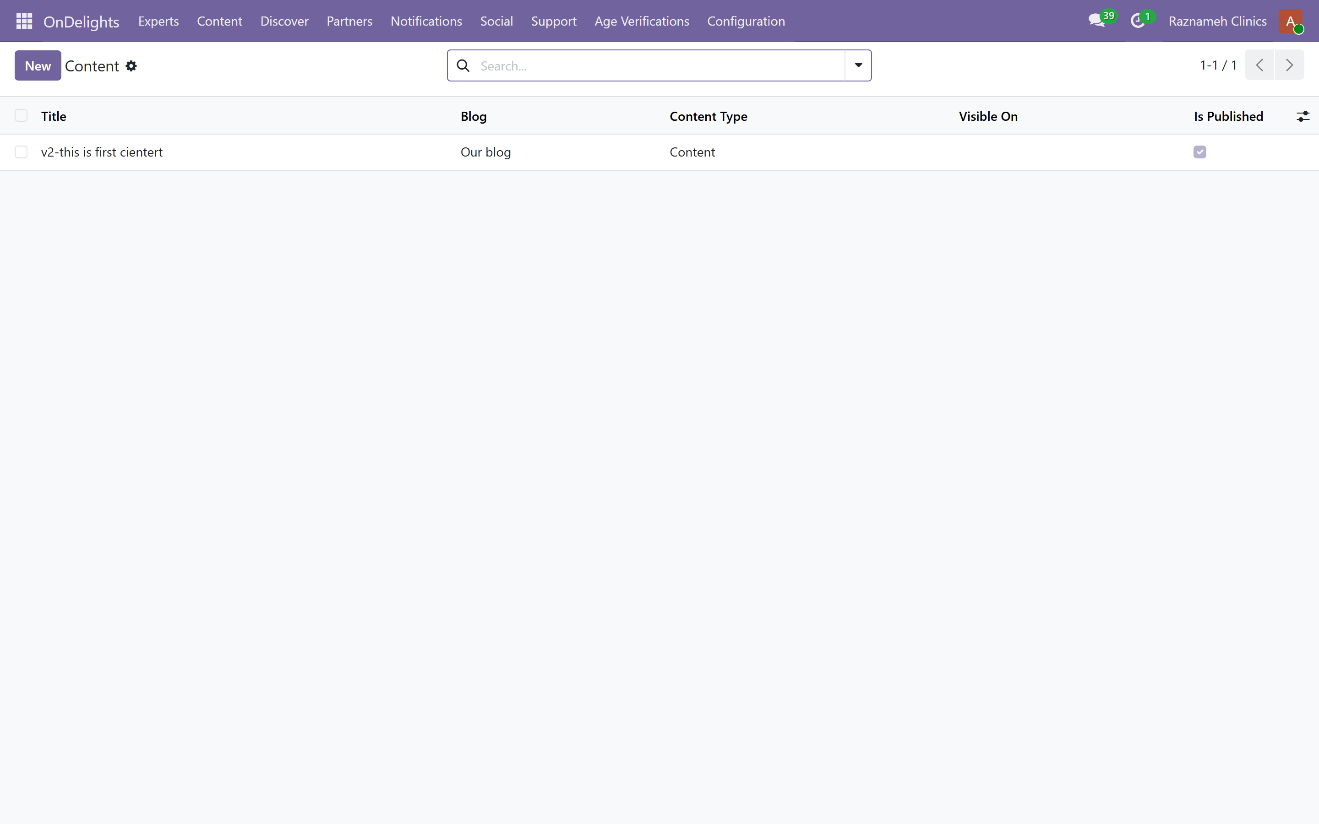
Task: Sort by the Content Type column header
Action: tap(709, 116)
